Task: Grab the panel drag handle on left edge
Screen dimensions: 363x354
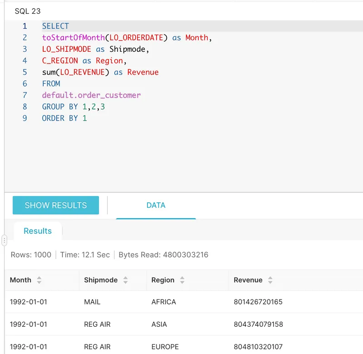Action: [x=4, y=240]
